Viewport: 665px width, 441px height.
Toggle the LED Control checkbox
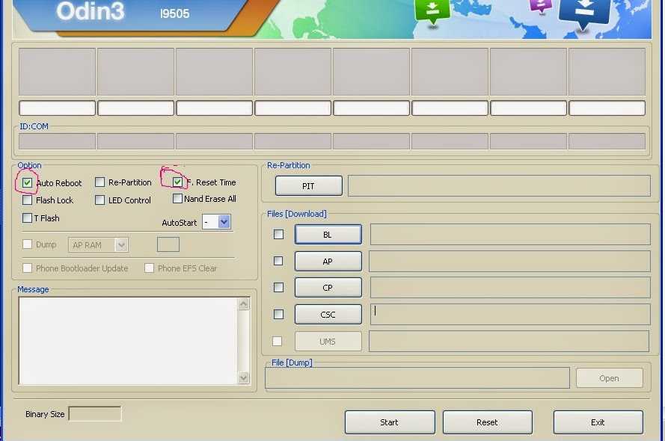[100, 200]
